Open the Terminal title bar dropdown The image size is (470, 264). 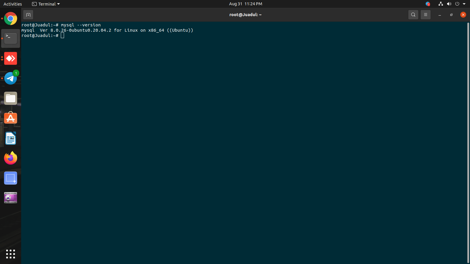pyautogui.click(x=46, y=4)
